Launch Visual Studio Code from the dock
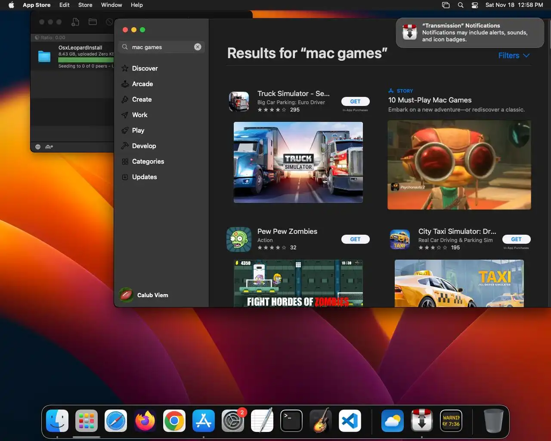This screenshot has height=441, width=551. click(350, 421)
